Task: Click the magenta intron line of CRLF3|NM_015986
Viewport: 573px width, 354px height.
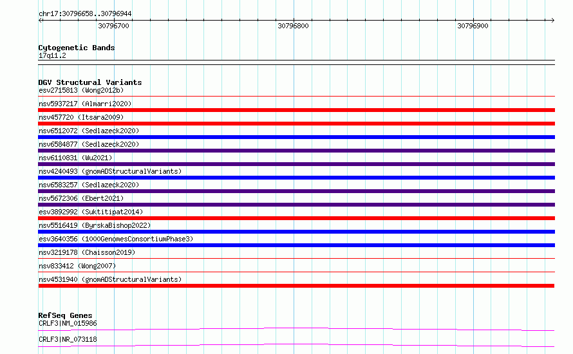Action: coord(296,329)
